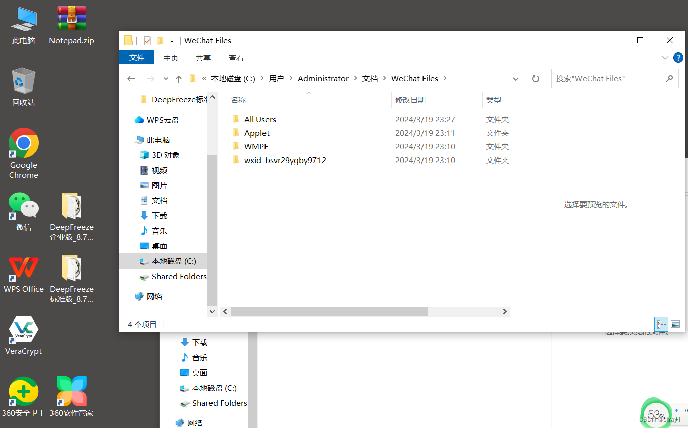Switch to the 共享 ribbon tab

pyautogui.click(x=203, y=58)
